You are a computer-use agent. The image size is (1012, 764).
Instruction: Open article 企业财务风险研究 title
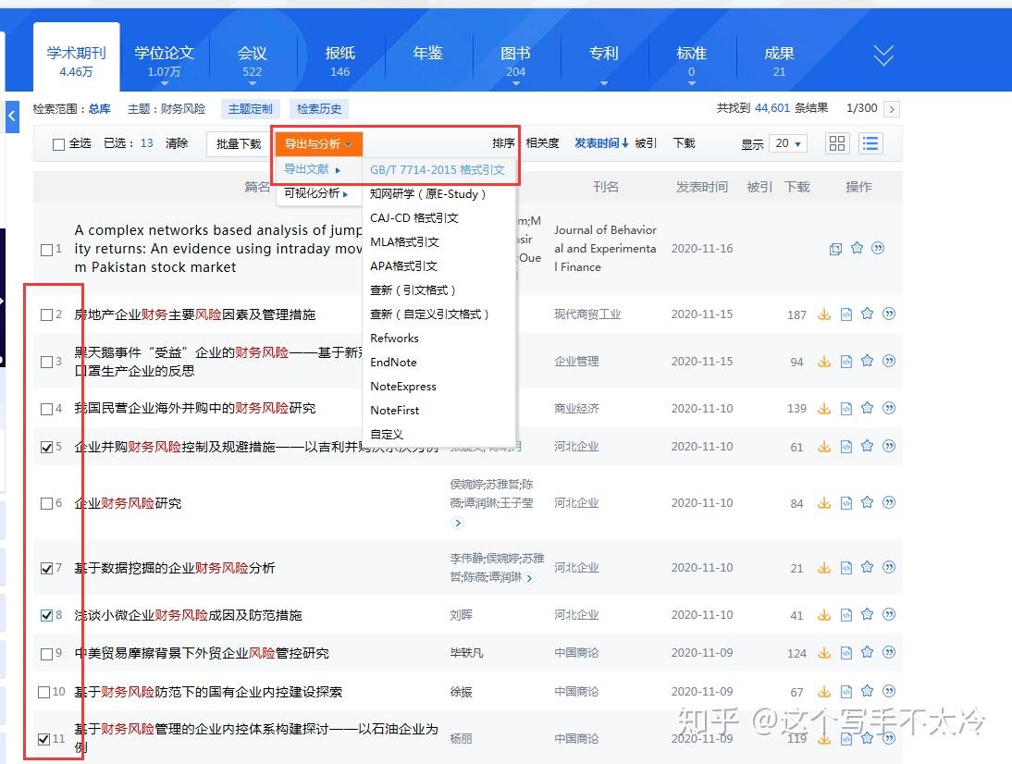pyautogui.click(x=128, y=503)
